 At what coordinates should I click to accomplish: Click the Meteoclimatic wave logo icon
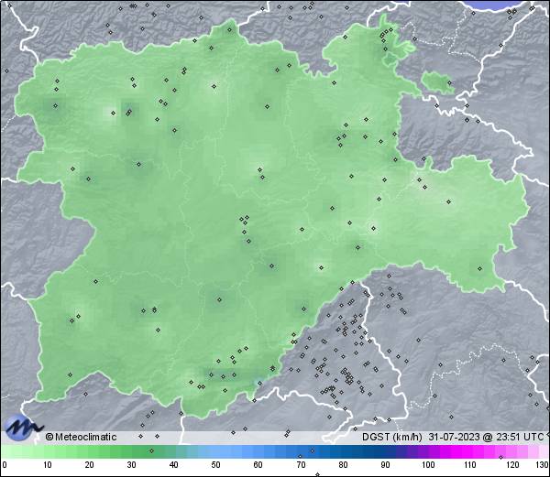(23, 428)
